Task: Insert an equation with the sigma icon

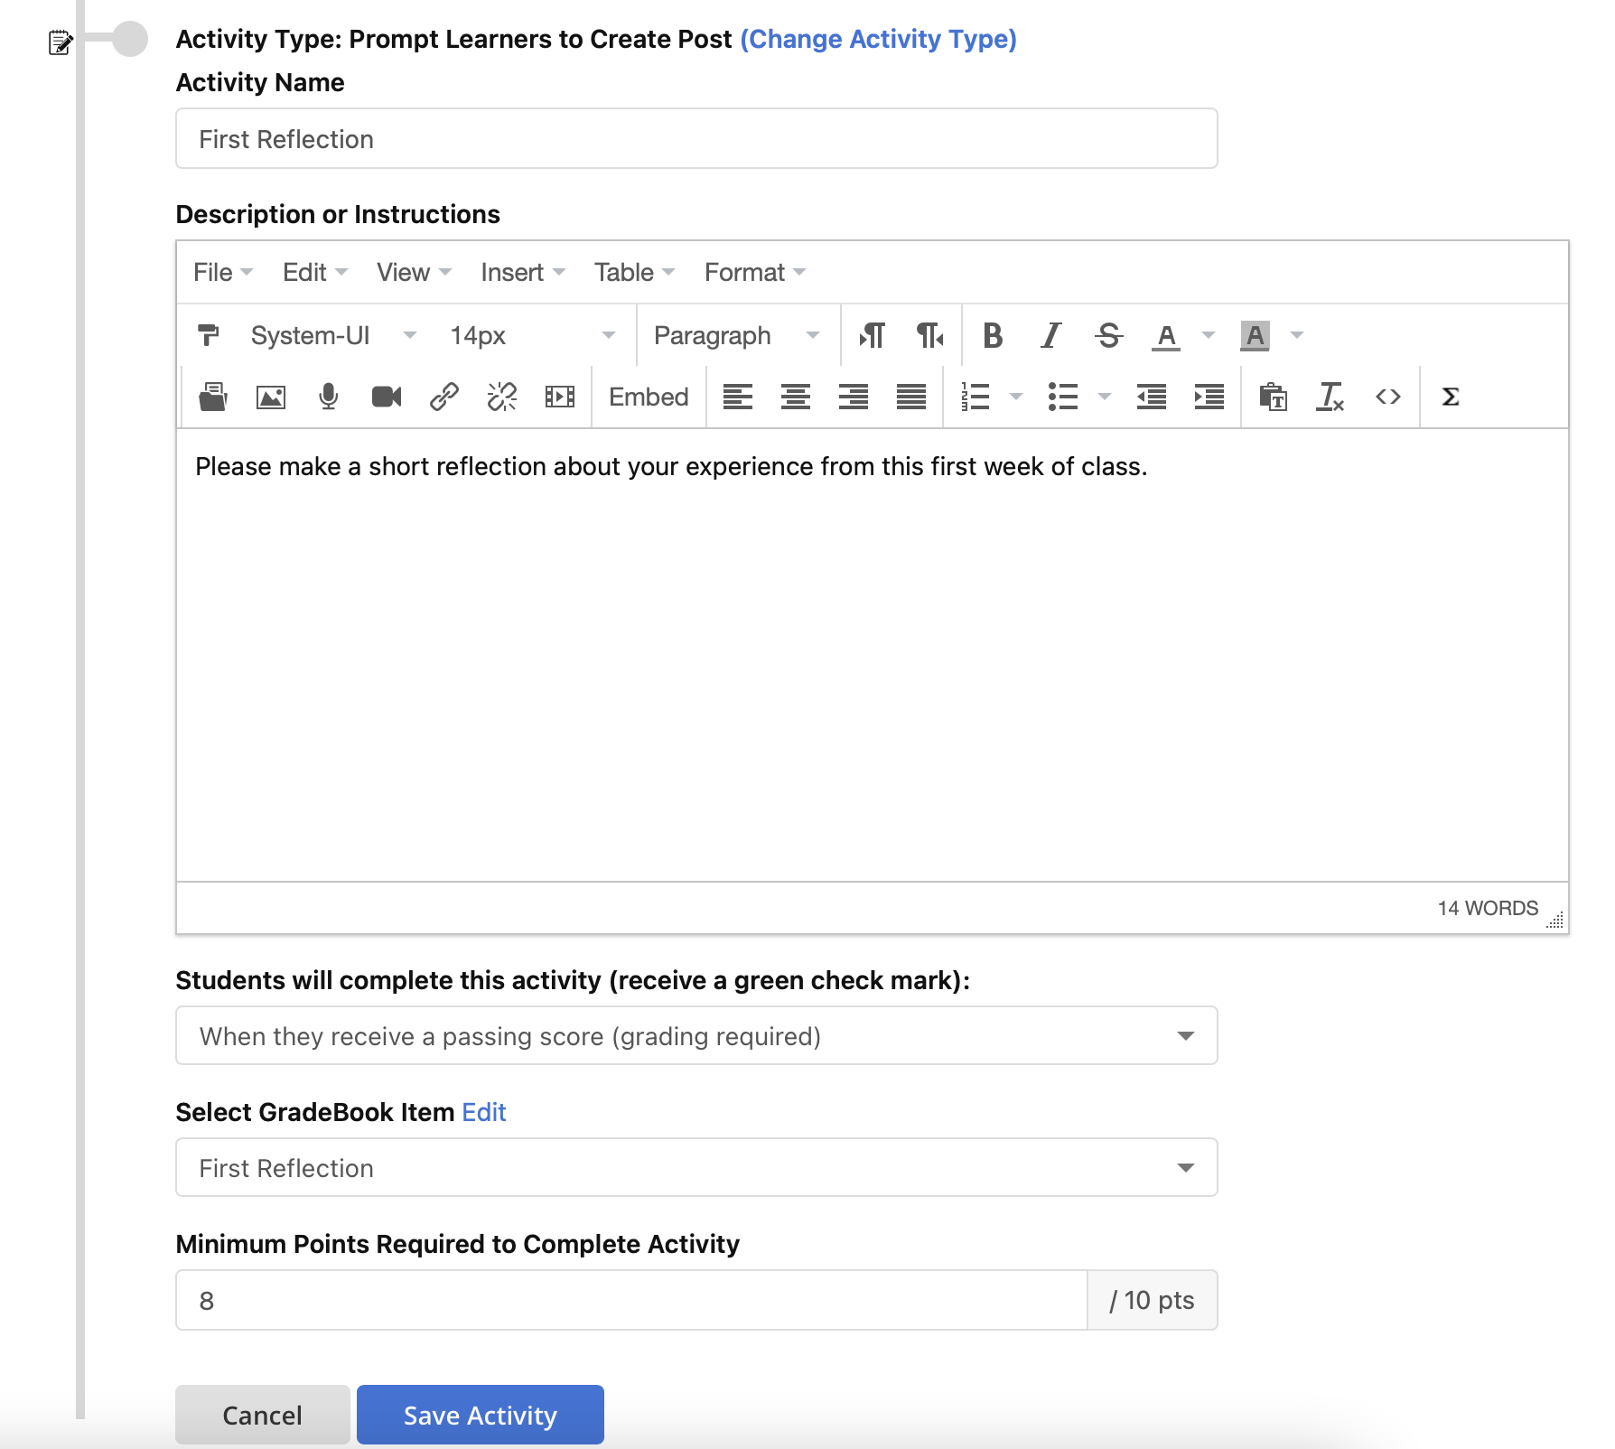Action: [x=1451, y=397]
